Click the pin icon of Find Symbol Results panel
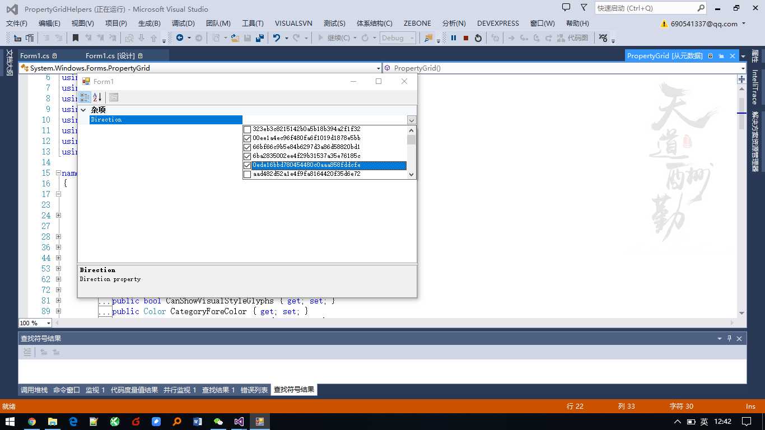This screenshot has height=430, width=765. click(729, 339)
